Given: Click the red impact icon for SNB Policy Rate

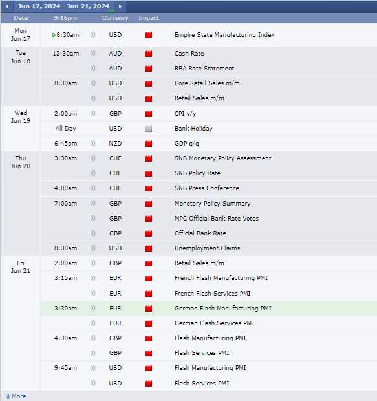Looking at the screenshot, I should [148, 173].
